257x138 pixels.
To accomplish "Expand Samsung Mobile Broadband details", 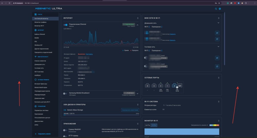I will [x=137, y=94].
